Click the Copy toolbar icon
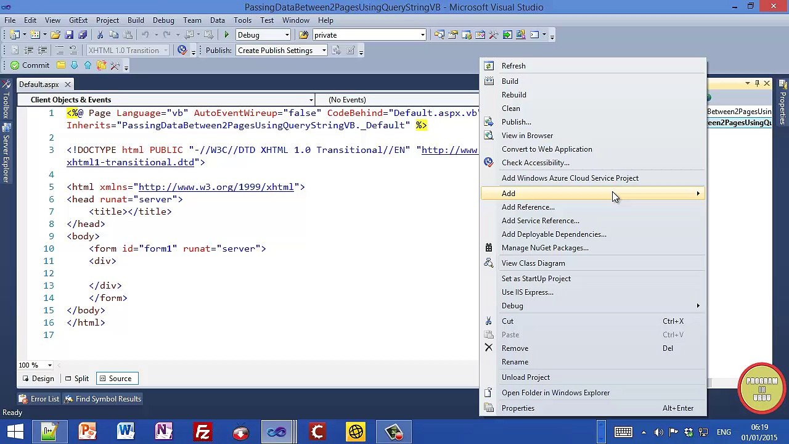 114,35
